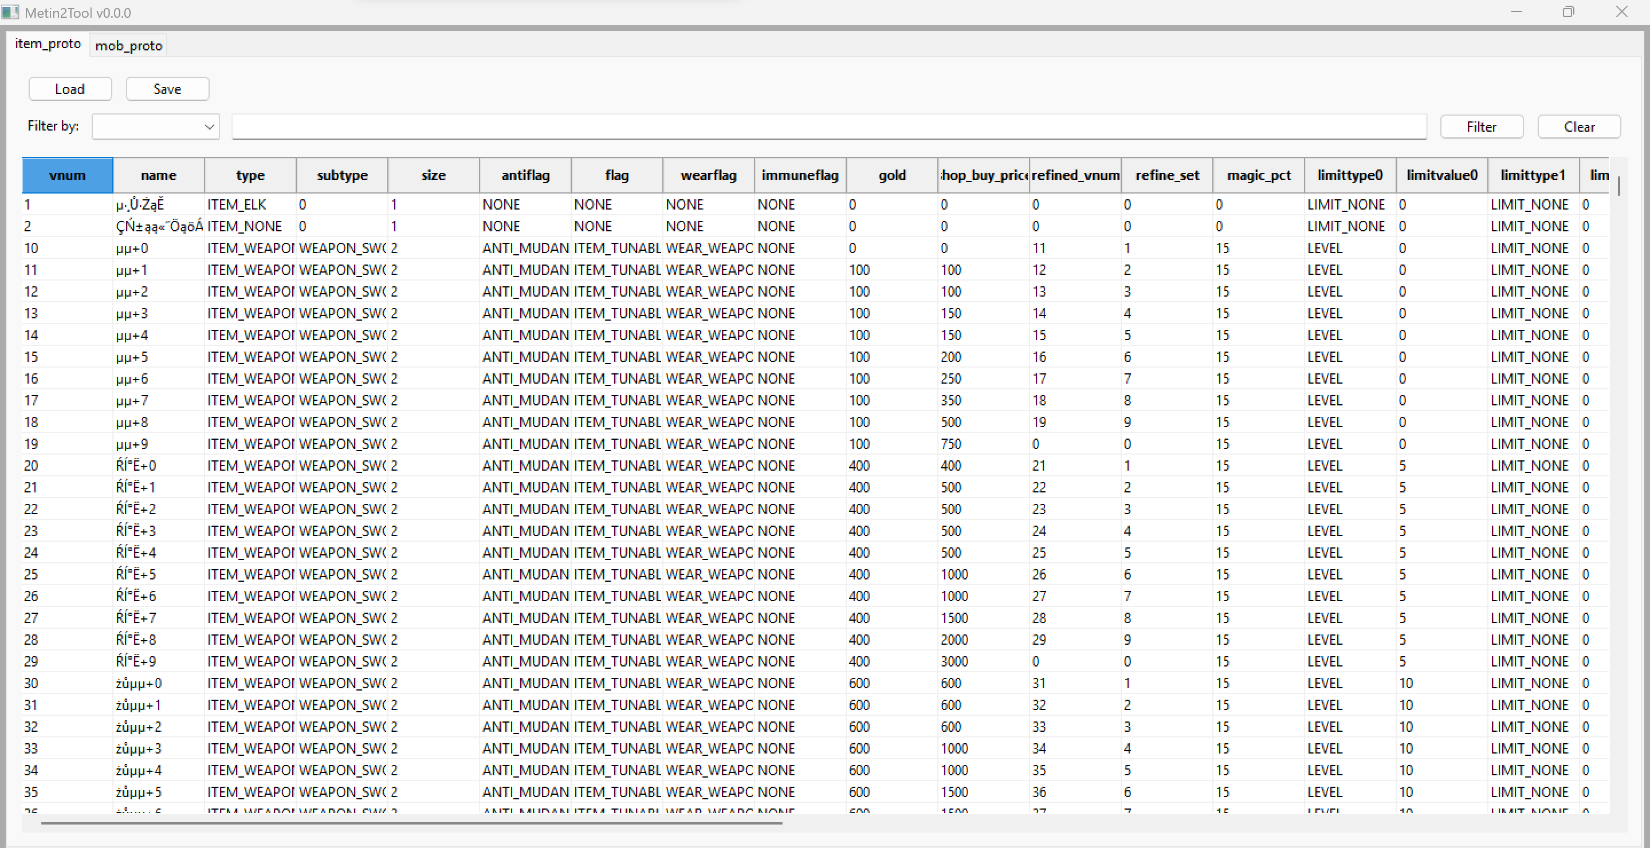The height and width of the screenshot is (848, 1650).
Task: Switch to the mob_proto tab
Action: (128, 45)
